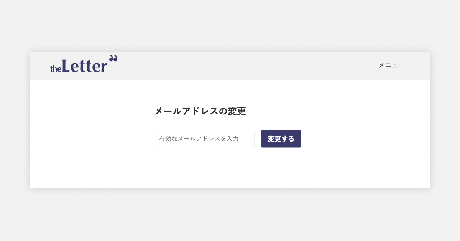Image resolution: width=460 pixels, height=241 pixels.
Task: Click the quotation mark icon in logo
Action: click(x=113, y=58)
